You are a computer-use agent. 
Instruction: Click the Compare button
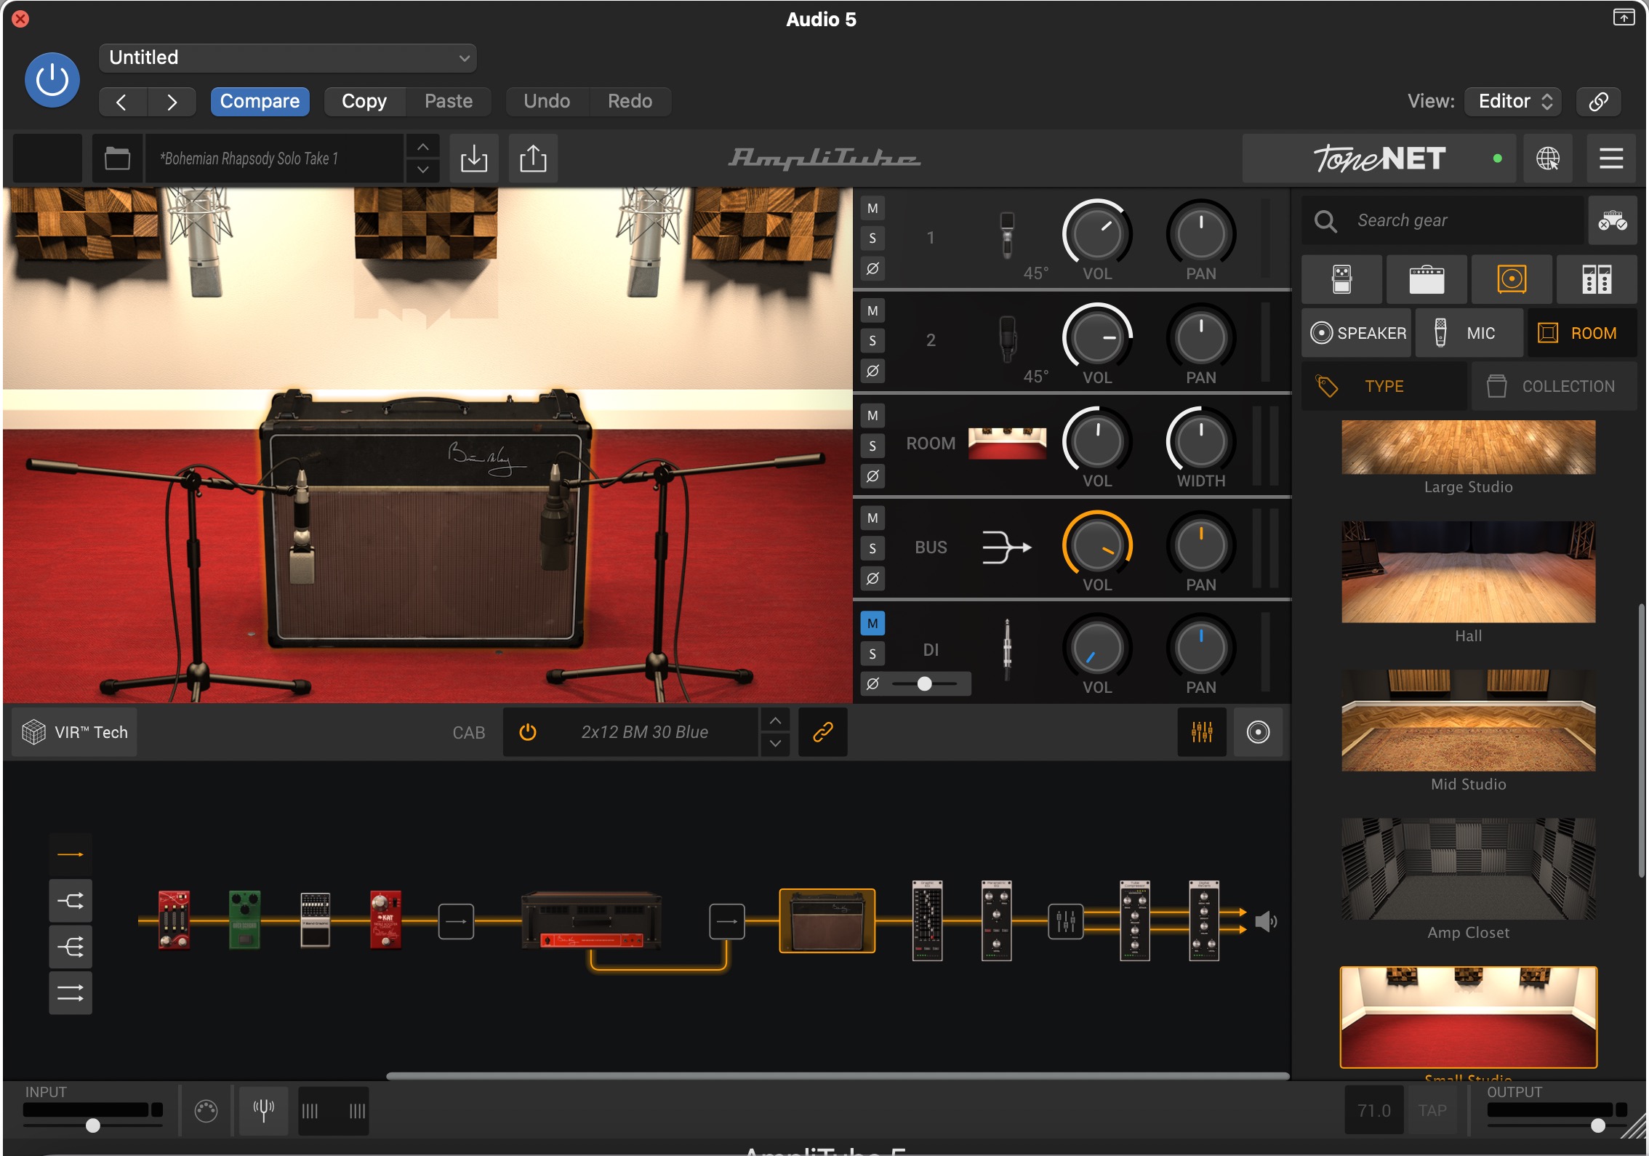(x=260, y=101)
